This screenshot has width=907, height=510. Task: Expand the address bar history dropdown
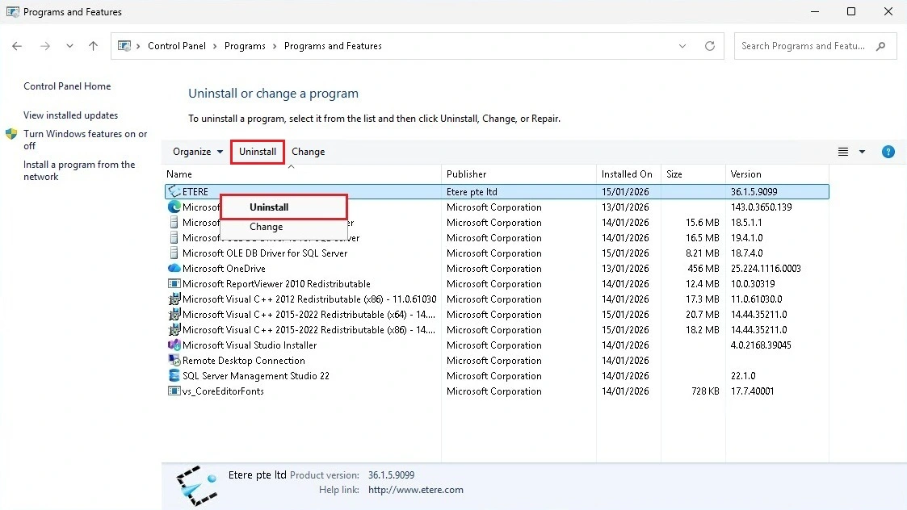point(682,46)
